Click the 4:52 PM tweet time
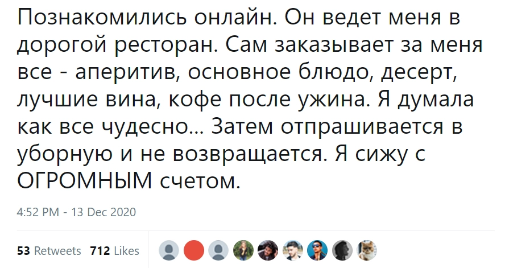This screenshot has height=268, width=505. 38,213
